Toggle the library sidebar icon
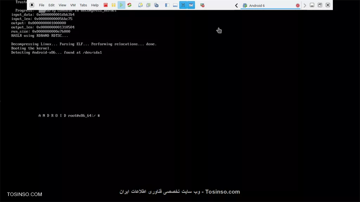Viewport: 360px width, 202px height. [167, 5]
